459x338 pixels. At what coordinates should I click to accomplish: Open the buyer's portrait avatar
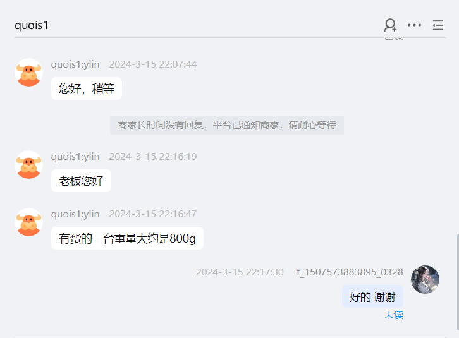(425, 279)
